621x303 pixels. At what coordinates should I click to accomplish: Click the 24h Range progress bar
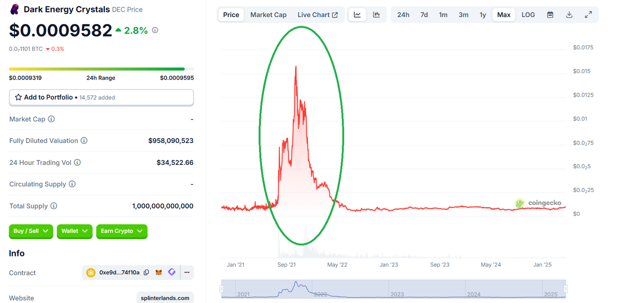click(101, 69)
